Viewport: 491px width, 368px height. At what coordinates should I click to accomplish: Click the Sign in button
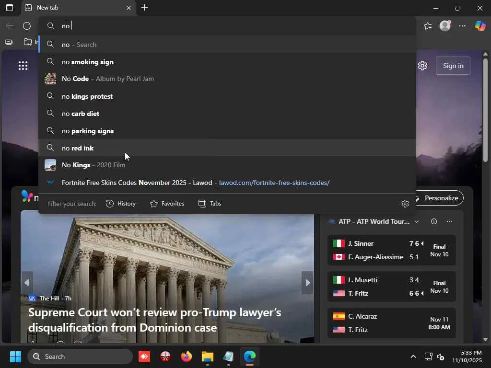coord(453,66)
